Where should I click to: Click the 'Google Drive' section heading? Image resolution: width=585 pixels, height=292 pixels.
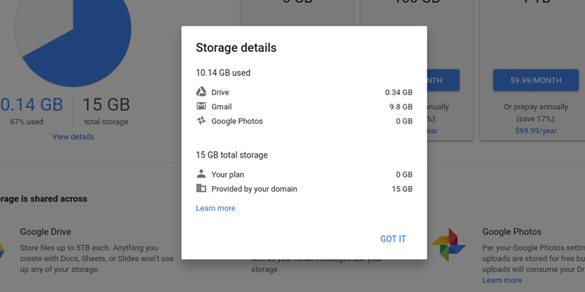(45, 231)
